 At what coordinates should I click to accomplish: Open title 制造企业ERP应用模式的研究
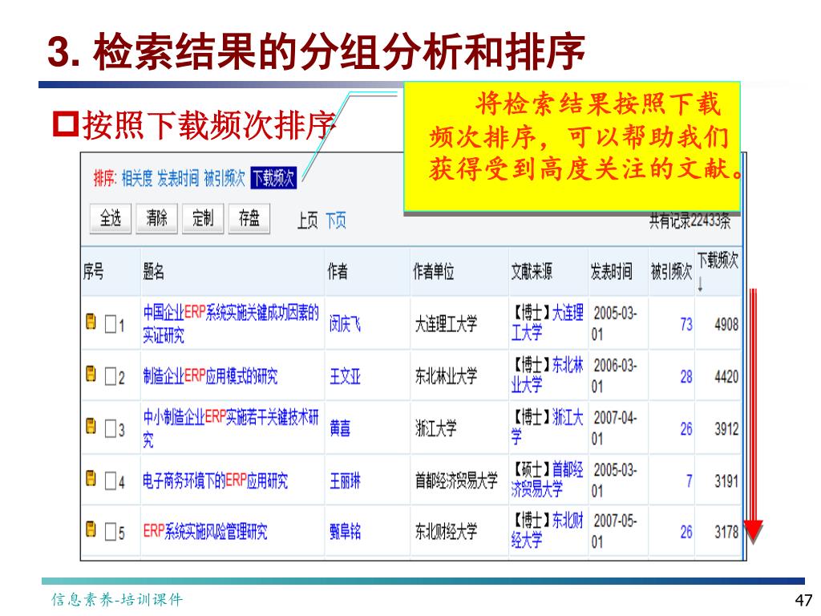click(x=210, y=376)
